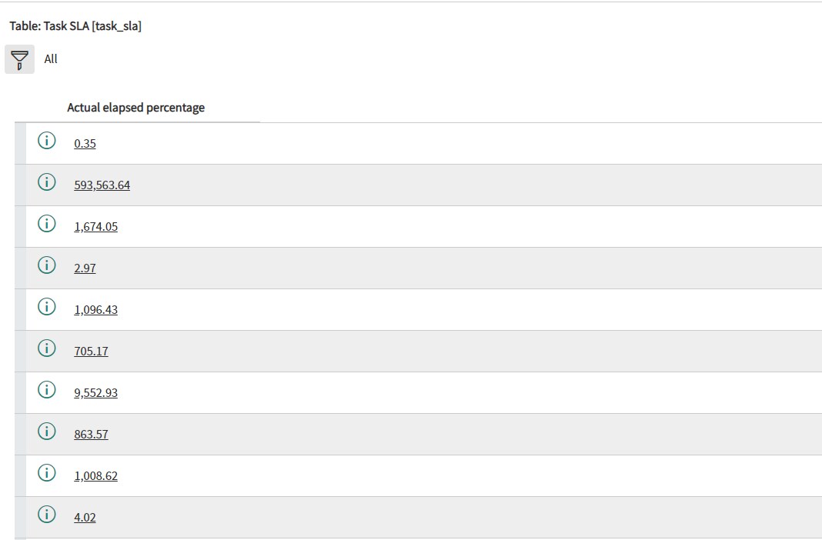This screenshot has height=540, width=822.
Task: Preview record info for 705.17 row
Action: coord(47,348)
